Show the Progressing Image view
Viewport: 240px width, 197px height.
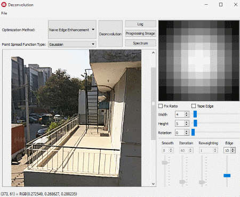140,34
